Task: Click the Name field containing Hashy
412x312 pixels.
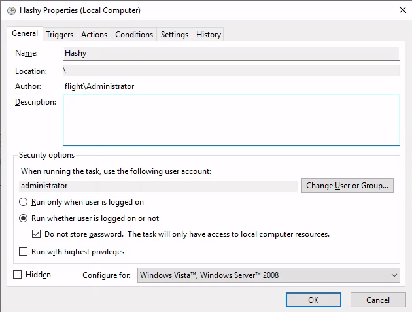Action: (232, 53)
